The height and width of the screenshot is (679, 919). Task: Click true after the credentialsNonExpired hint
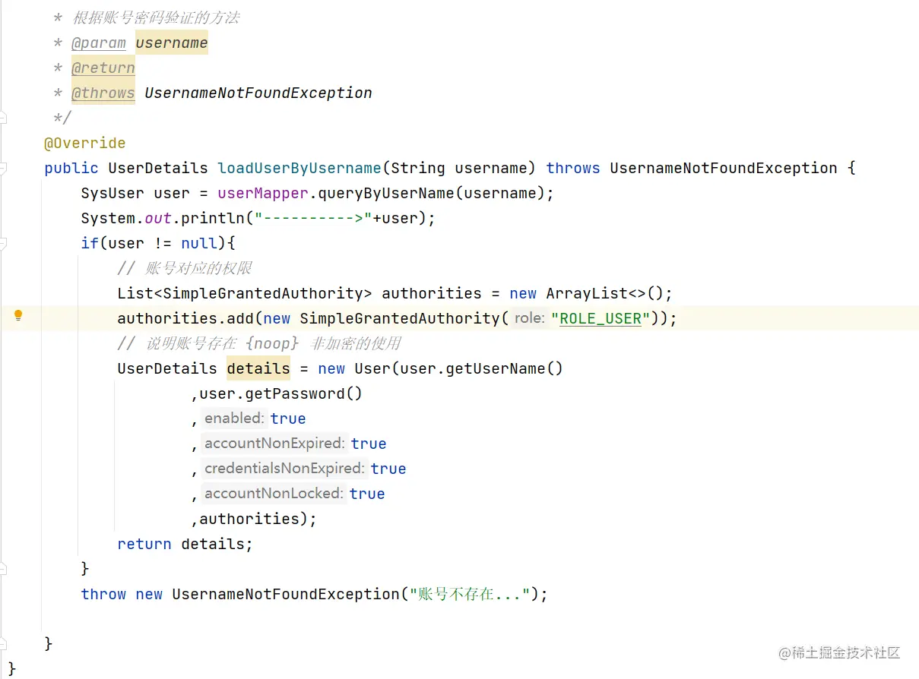coord(388,469)
